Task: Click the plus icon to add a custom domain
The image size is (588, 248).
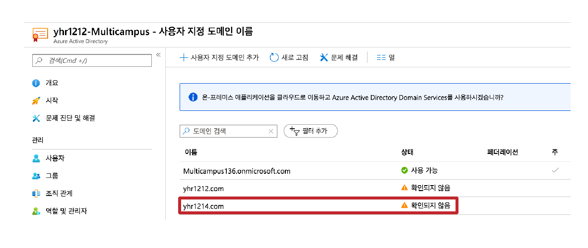Action: coord(184,57)
